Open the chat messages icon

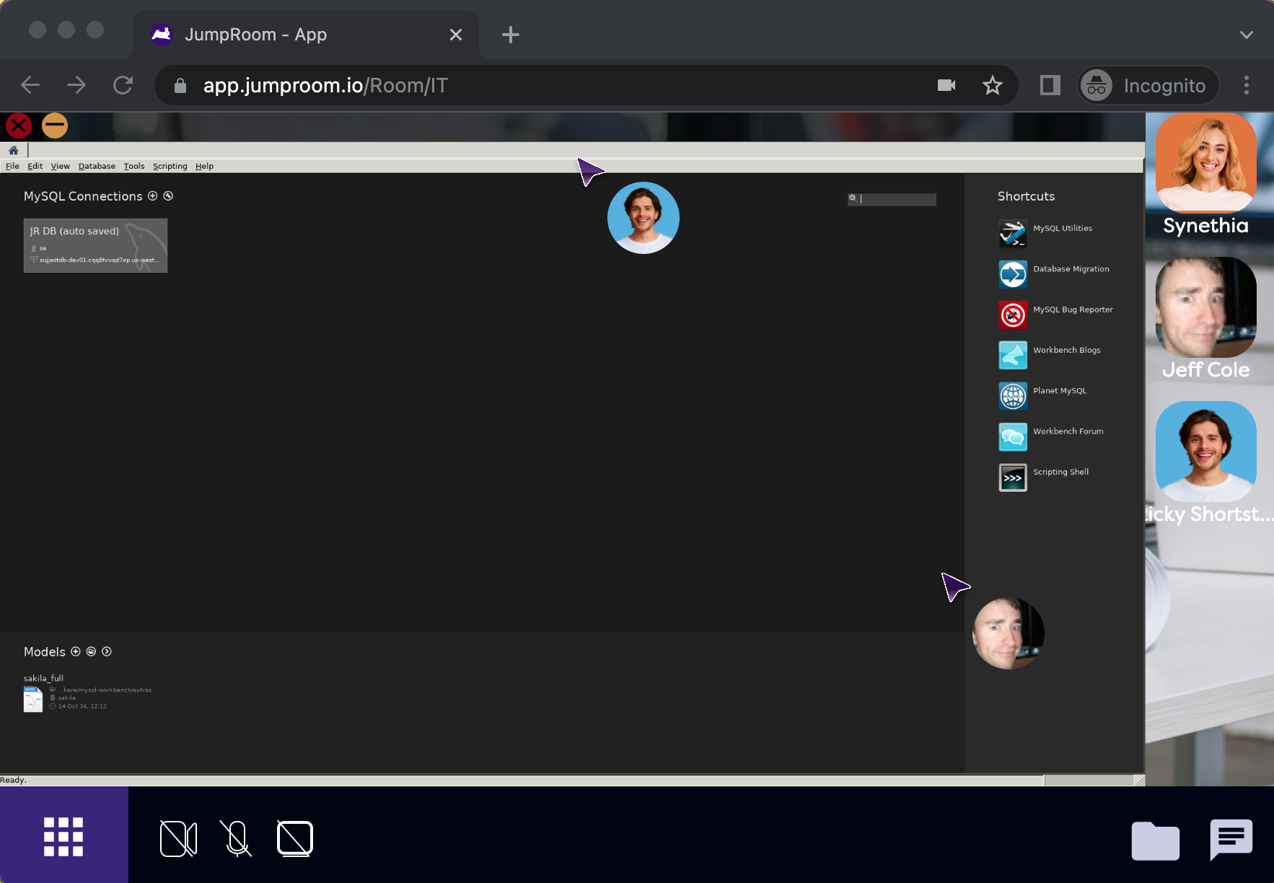click(x=1231, y=839)
